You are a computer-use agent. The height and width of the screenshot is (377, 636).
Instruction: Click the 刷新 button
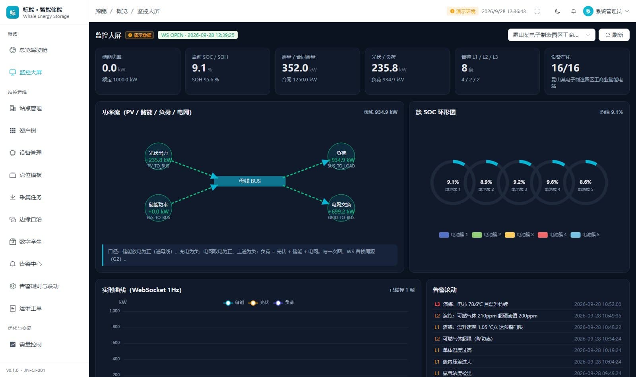point(614,35)
